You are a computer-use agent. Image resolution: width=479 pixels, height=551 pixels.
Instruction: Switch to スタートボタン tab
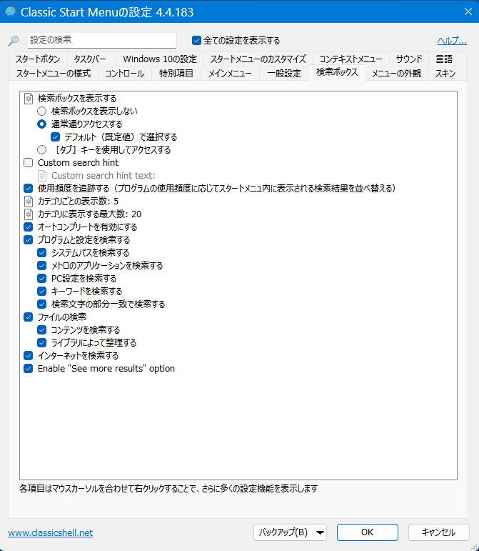[38, 59]
